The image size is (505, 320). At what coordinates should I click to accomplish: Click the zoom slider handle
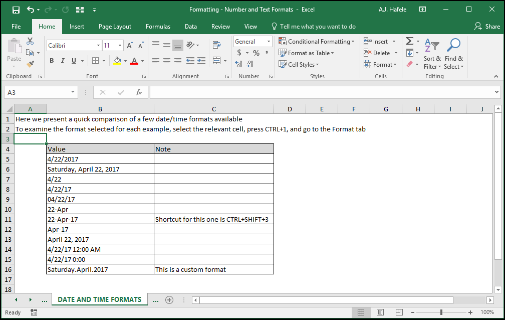click(441, 312)
